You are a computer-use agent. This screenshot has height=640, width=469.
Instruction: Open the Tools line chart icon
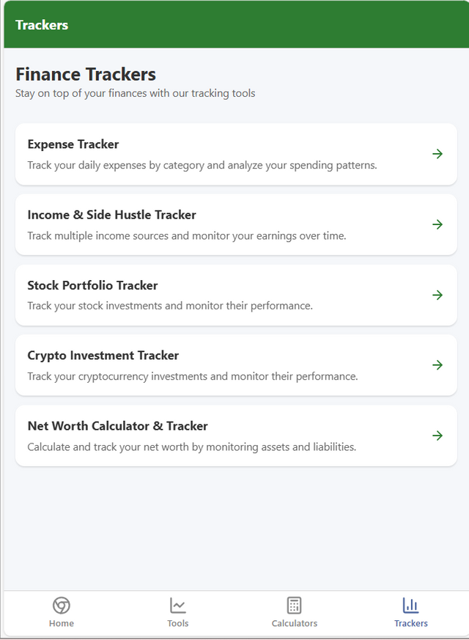[x=178, y=606]
